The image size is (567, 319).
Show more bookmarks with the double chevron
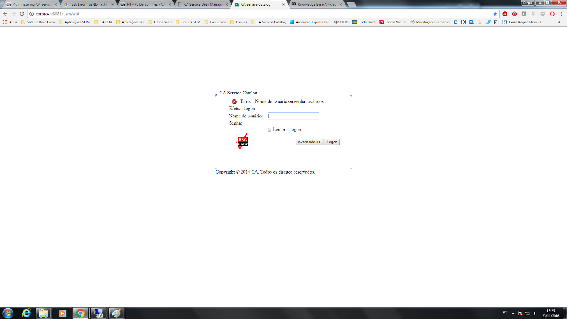tap(559, 22)
